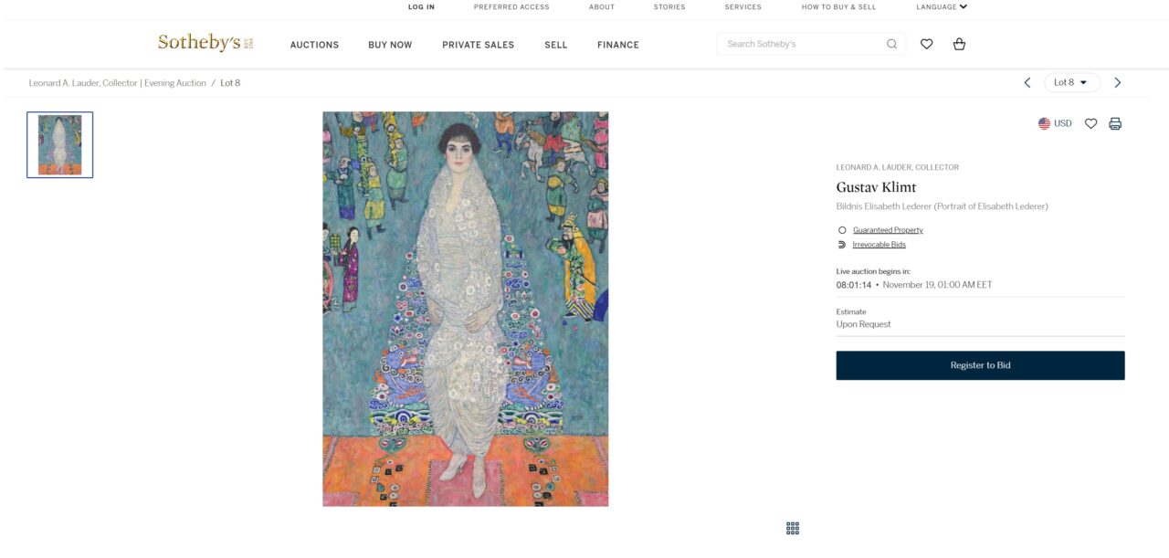This screenshot has height=558, width=1169.
Task: Open the Irrevocable Bids link
Action: click(879, 245)
